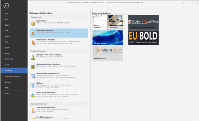Screen dimensions: 199x121
Task: Select the Atlas of Living Australia template
Action: tap(143, 22)
